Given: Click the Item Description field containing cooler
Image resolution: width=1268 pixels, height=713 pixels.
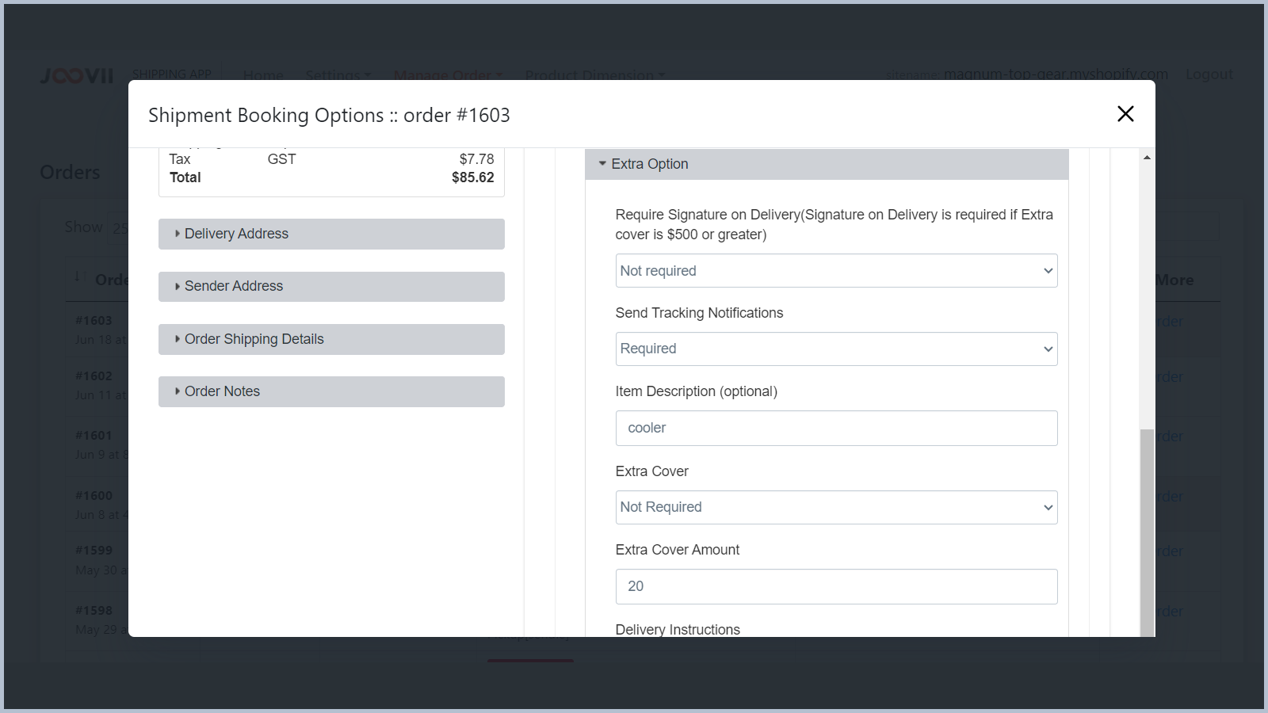Looking at the screenshot, I should click(x=835, y=429).
